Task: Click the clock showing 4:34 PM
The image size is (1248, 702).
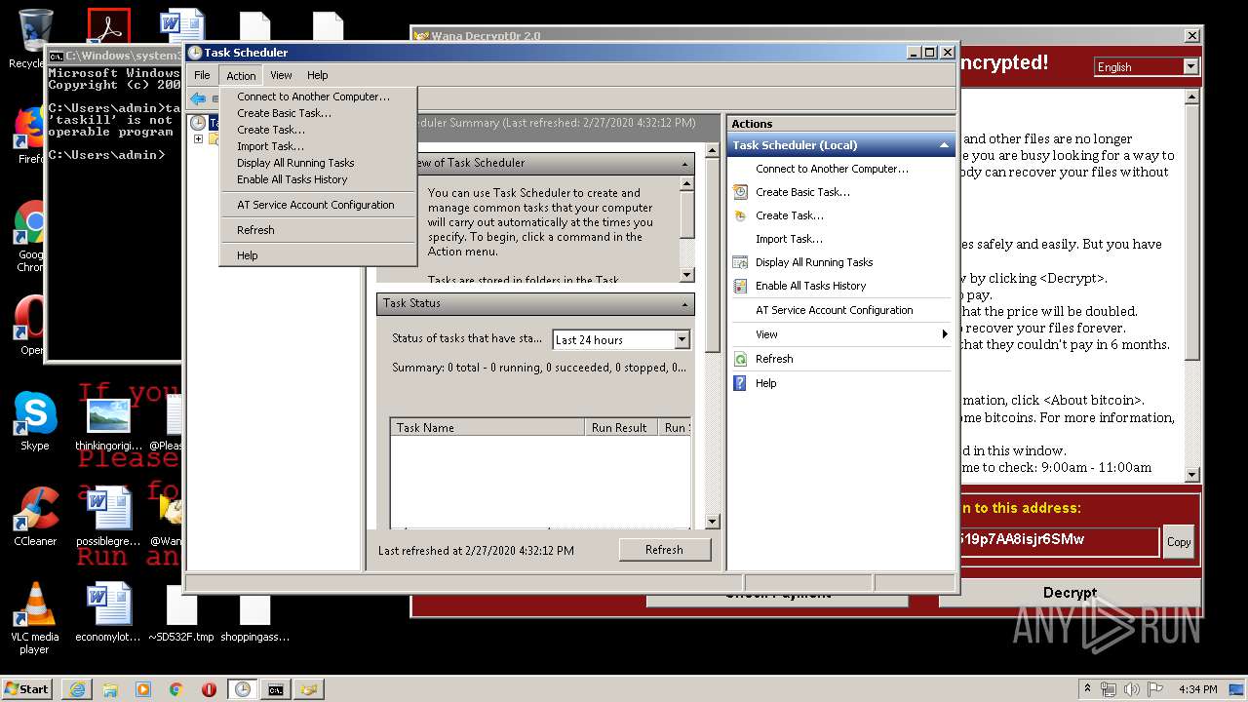Action: pyautogui.click(x=1198, y=689)
